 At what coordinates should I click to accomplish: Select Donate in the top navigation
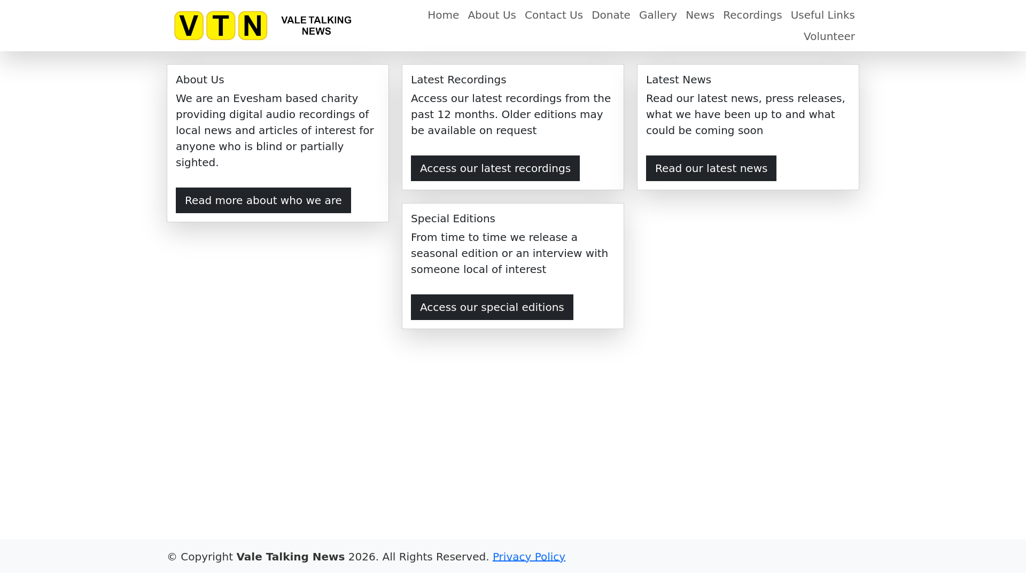click(x=611, y=15)
